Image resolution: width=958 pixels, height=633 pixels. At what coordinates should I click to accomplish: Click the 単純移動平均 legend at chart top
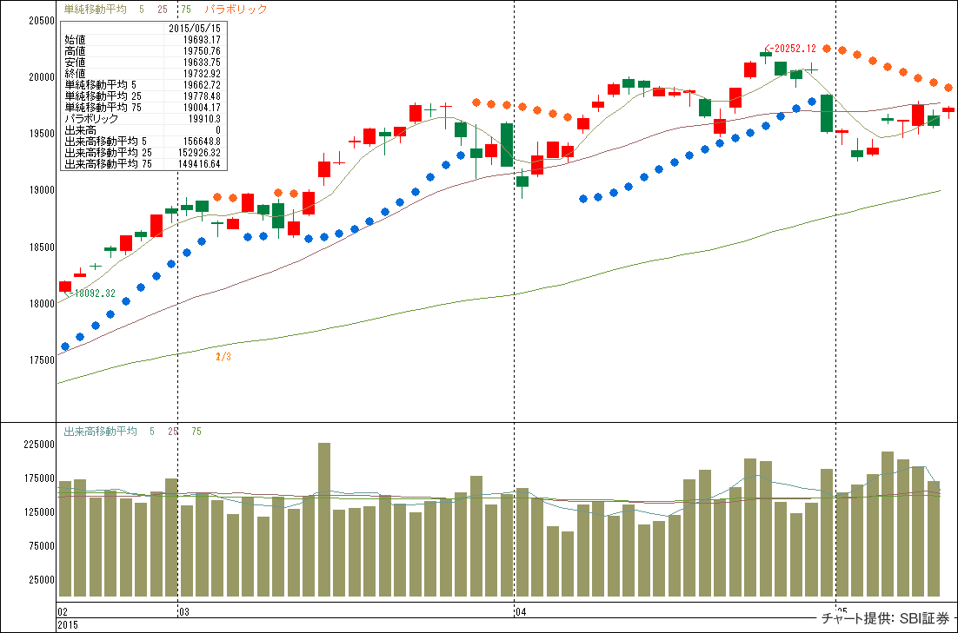(92, 9)
